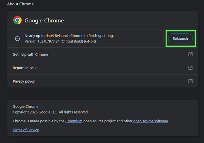Open the open source software link

click(151, 121)
